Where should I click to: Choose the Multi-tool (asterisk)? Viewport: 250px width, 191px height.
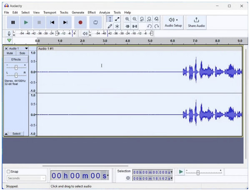click(x=117, y=26)
